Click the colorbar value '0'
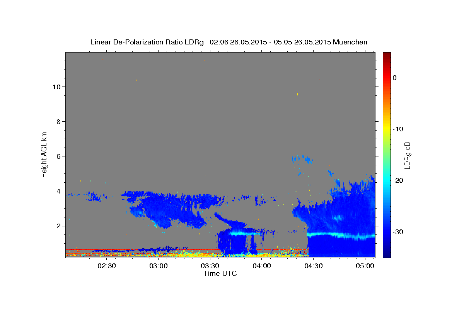The image size is (464, 309). (395, 78)
